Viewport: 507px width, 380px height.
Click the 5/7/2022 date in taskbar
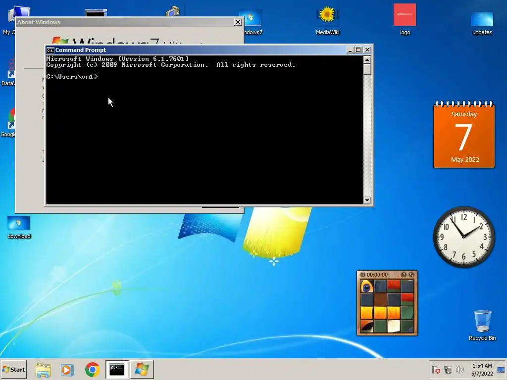point(482,374)
